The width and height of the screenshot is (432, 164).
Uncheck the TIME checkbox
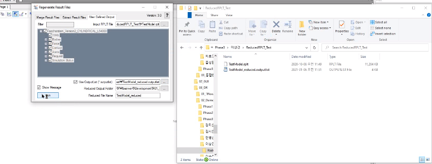[50, 35]
